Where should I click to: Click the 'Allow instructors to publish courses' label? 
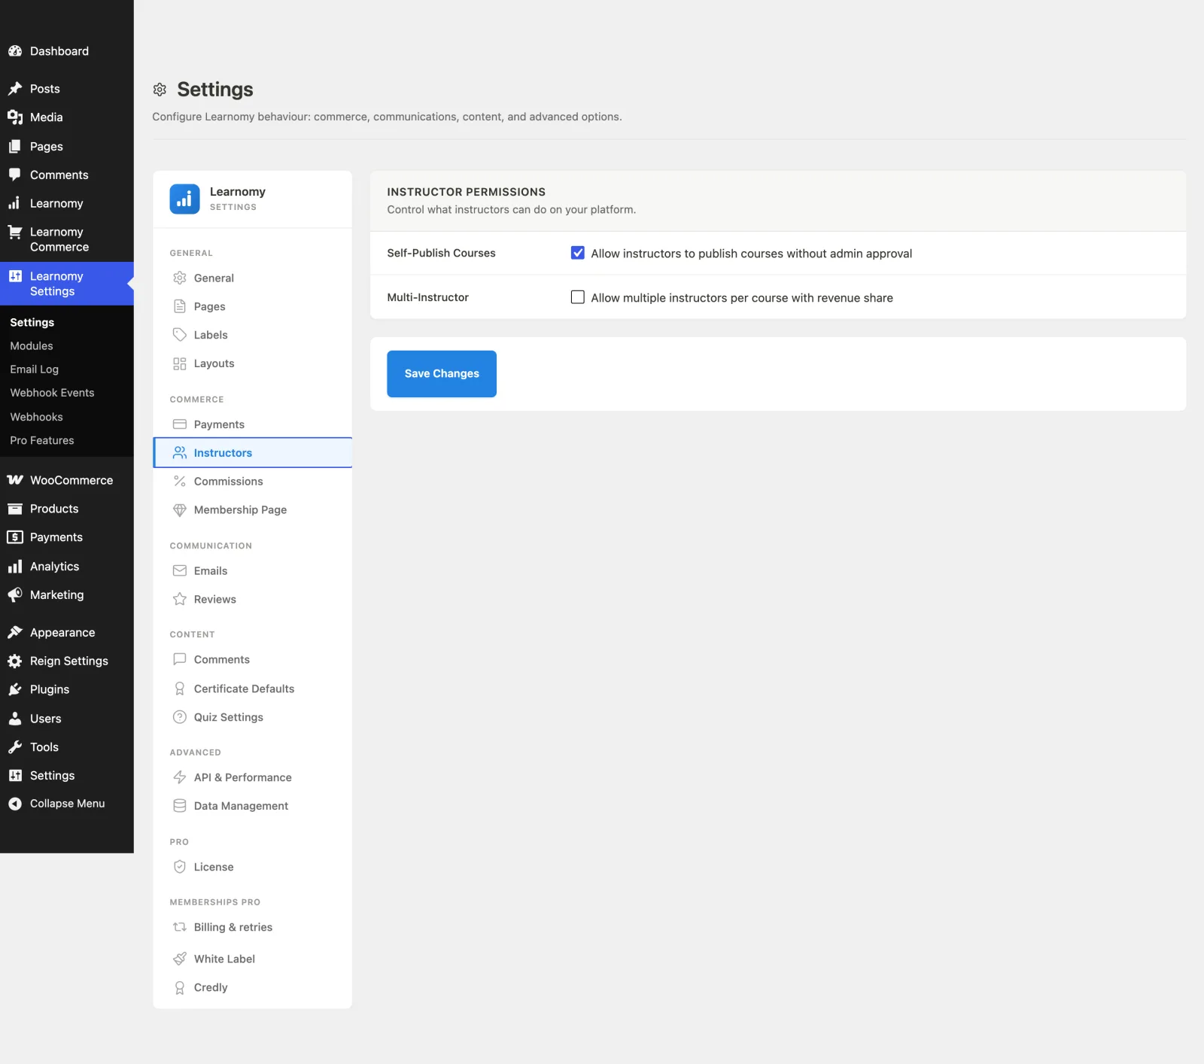pos(751,254)
